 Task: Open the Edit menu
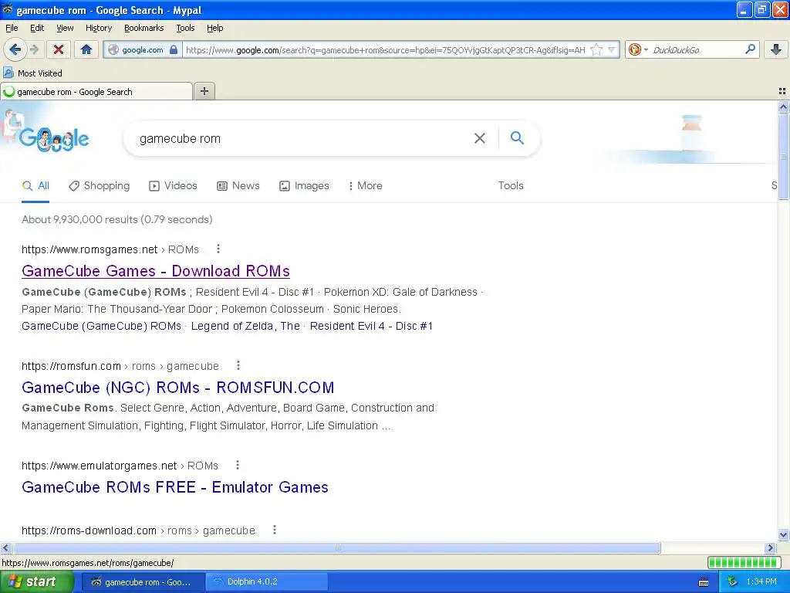point(37,28)
